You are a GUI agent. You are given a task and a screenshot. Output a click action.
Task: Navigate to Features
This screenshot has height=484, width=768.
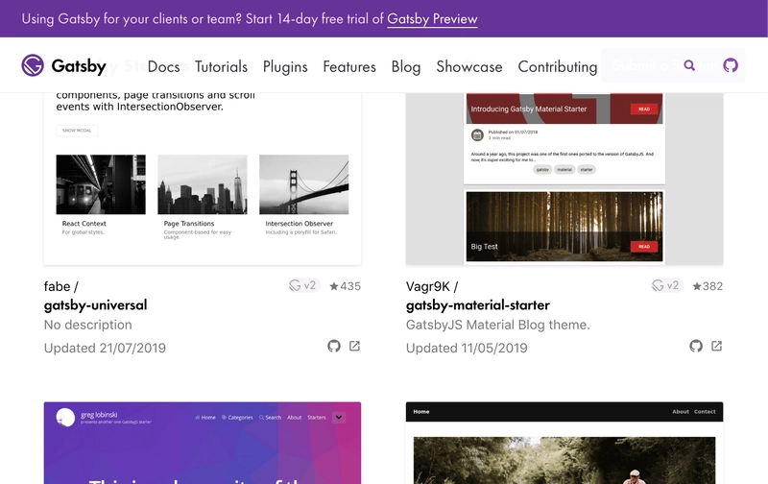point(349,66)
